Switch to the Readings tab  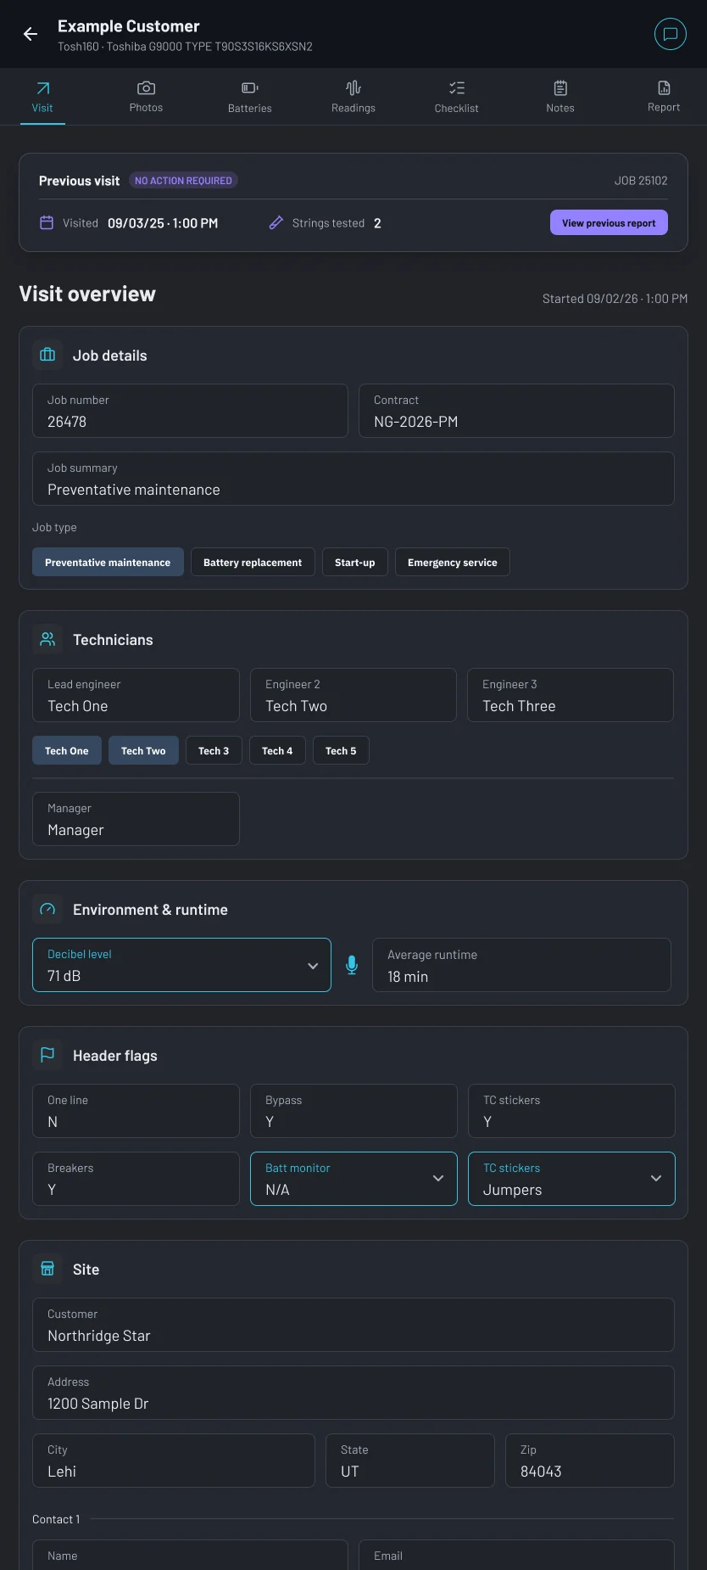(353, 97)
